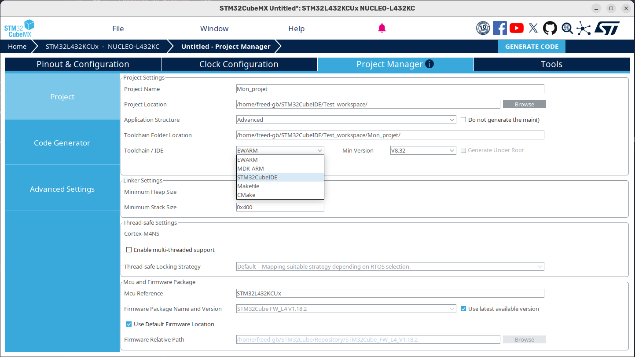This screenshot has height=357, width=635.
Task: Go to Home breadcrumb
Action: (17, 46)
